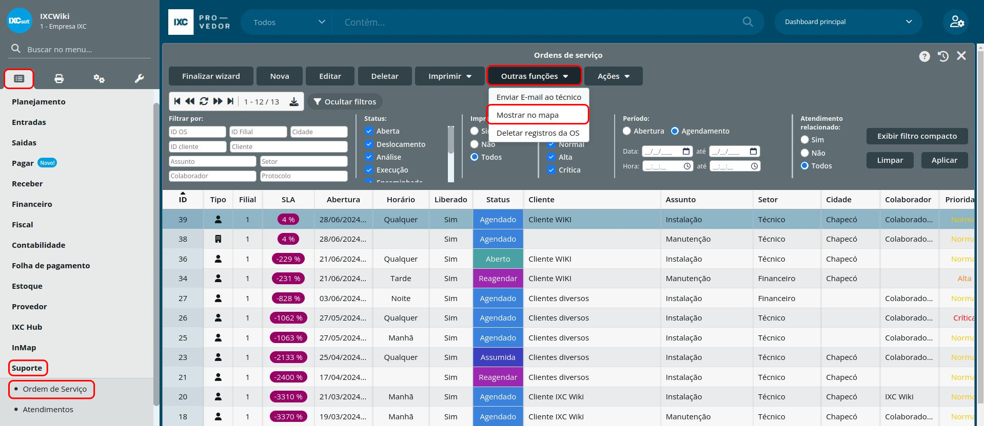Uncheck the Aberta status checkbox

pos(369,131)
